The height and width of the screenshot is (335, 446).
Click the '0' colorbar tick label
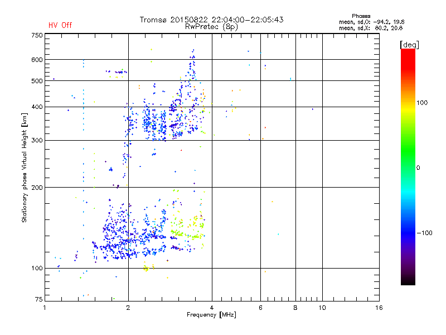point(418,168)
